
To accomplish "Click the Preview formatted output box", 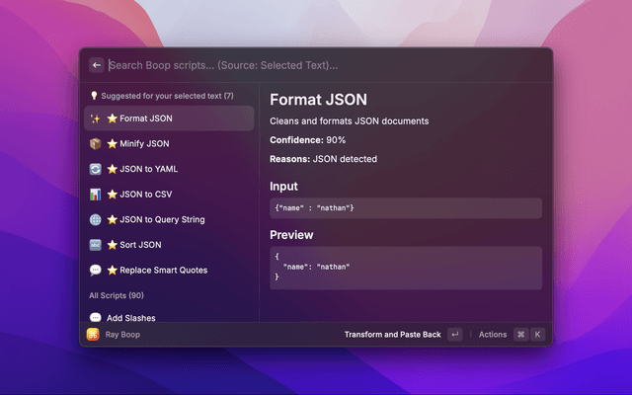I will [405, 267].
